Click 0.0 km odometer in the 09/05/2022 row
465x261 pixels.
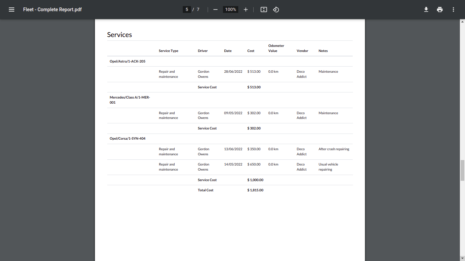[x=273, y=113]
